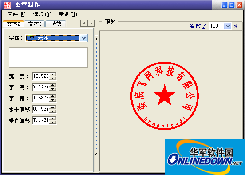Click the 图章制作 app icon in title bar
This screenshot has height=175, width=245.
pyautogui.click(x=7, y=5)
